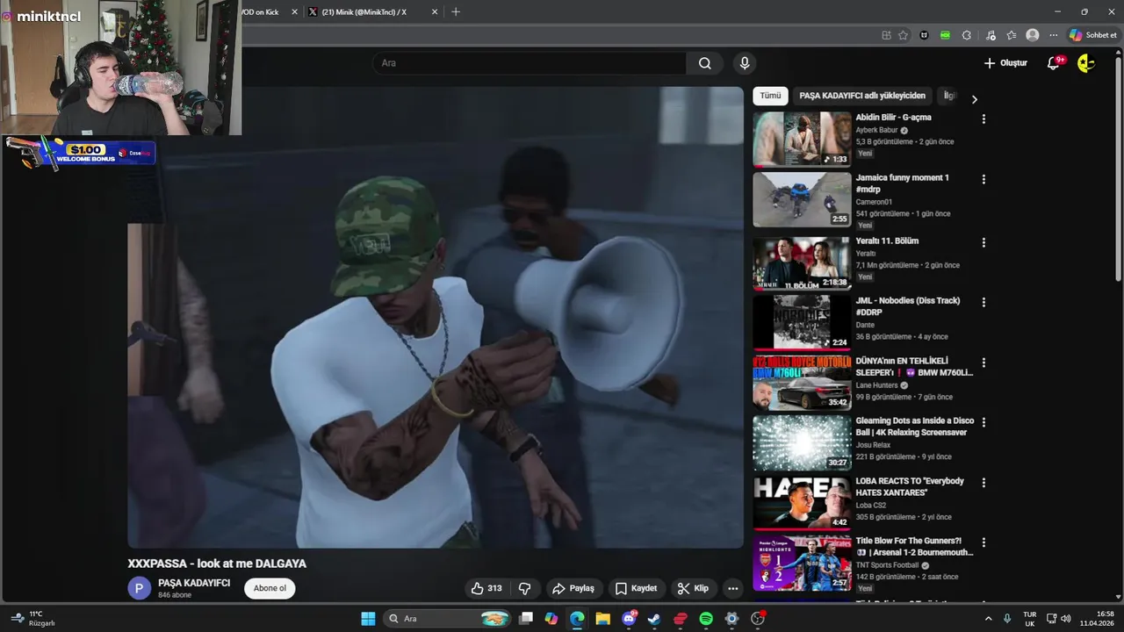Open options menu for Gleaming Dots video
Image resolution: width=1124 pixels, height=632 pixels.
click(x=983, y=422)
